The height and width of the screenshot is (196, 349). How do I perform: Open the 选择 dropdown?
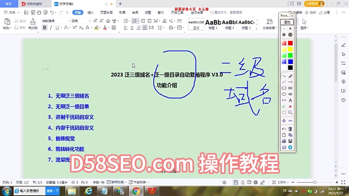click(304, 28)
